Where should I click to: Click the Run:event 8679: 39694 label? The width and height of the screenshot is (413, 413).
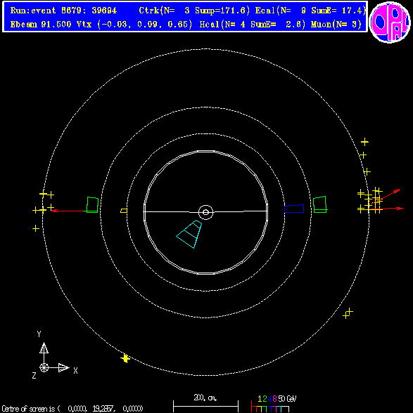63,11
